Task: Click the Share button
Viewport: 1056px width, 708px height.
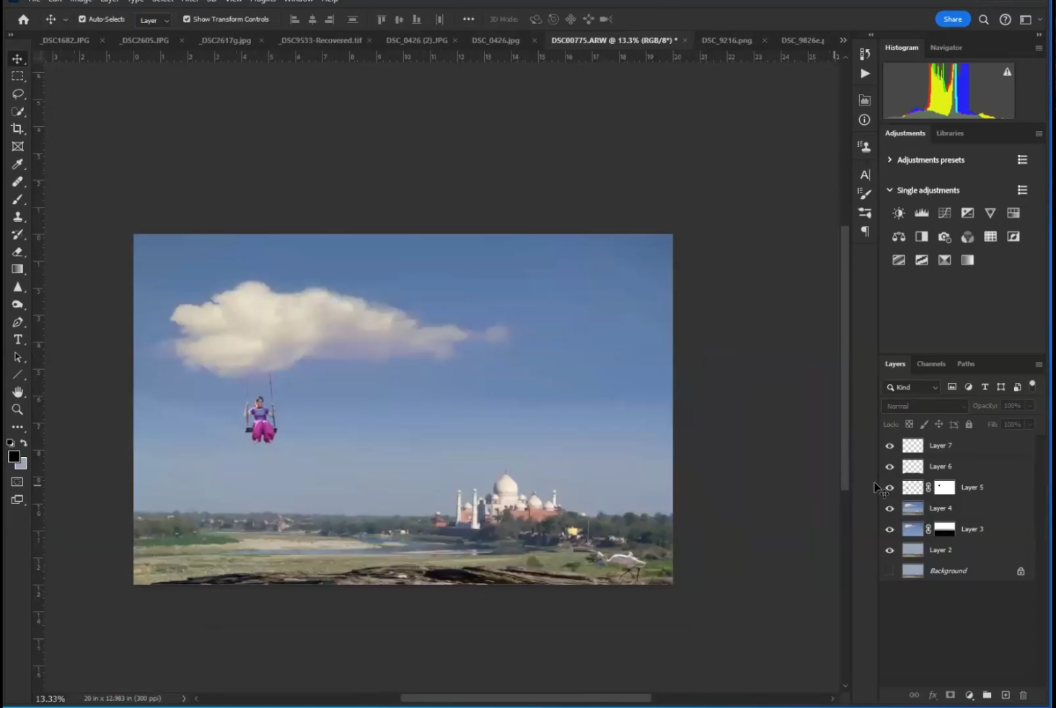Action: (x=952, y=19)
